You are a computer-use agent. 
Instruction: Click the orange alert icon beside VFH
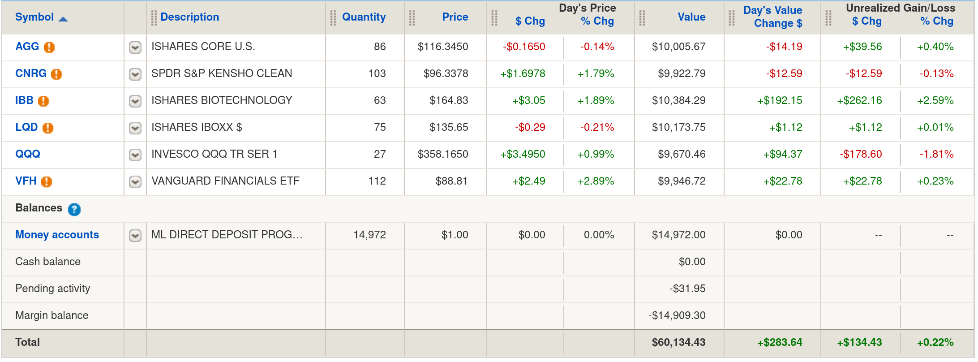pos(47,181)
